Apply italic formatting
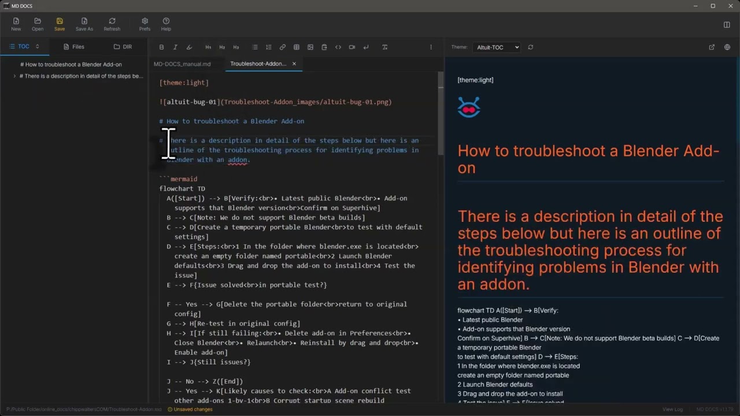740x416 pixels. 175,47
